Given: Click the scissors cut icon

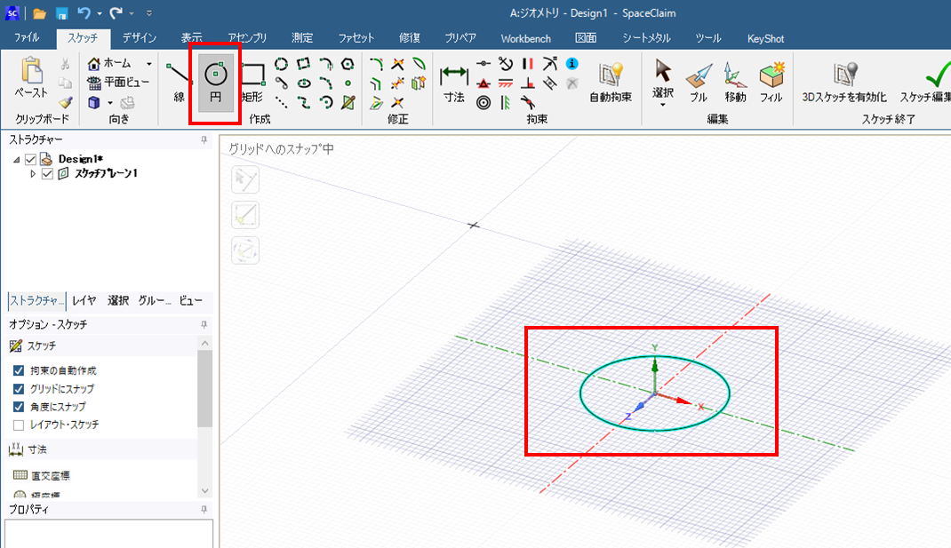Looking at the screenshot, I should tap(65, 64).
